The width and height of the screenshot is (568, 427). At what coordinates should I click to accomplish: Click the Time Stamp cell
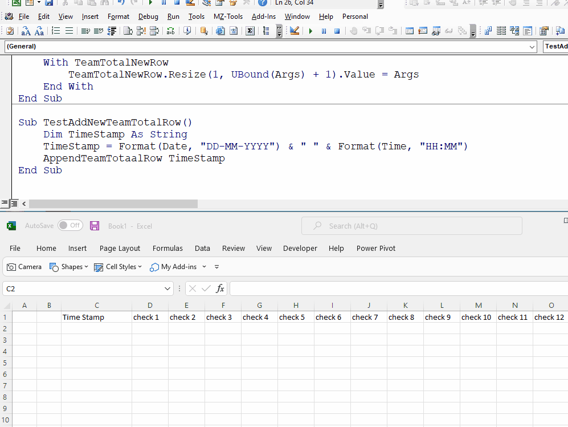point(97,317)
